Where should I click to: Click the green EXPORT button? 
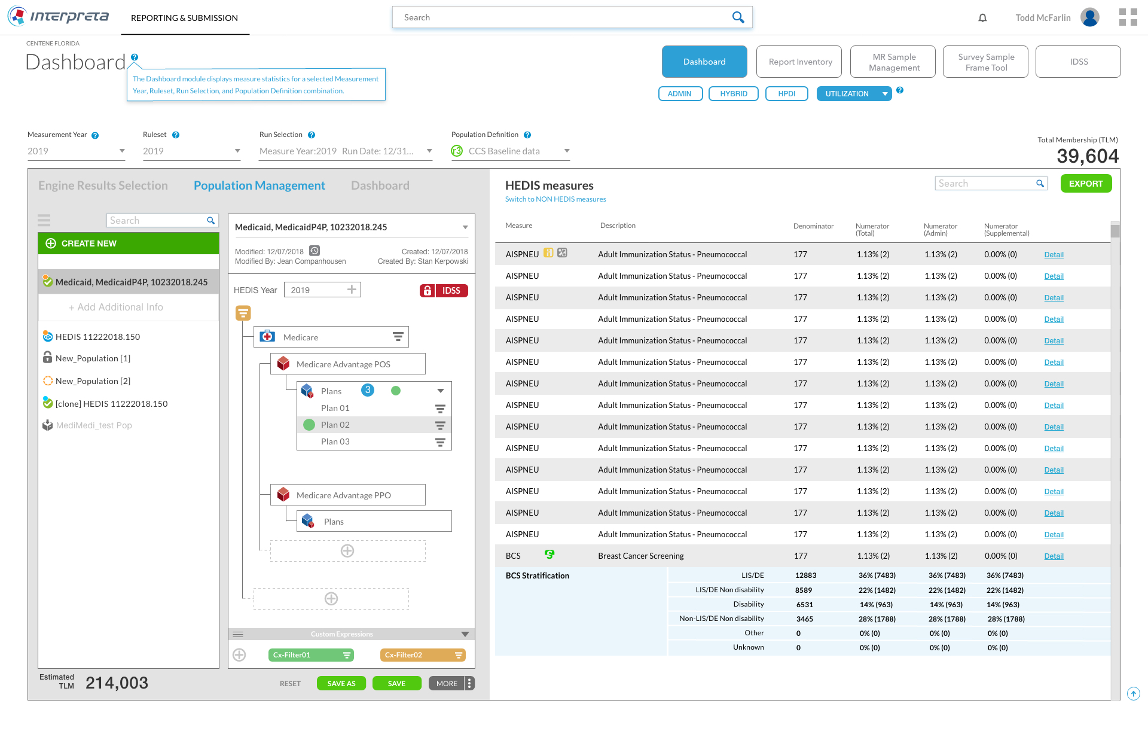click(1085, 184)
